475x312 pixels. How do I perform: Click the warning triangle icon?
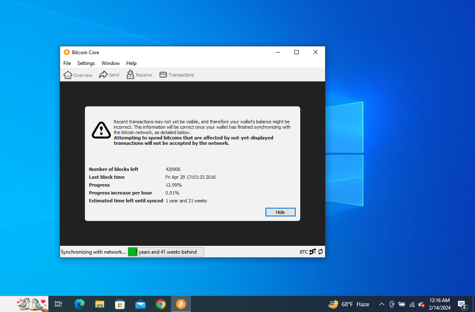pos(101,130)
